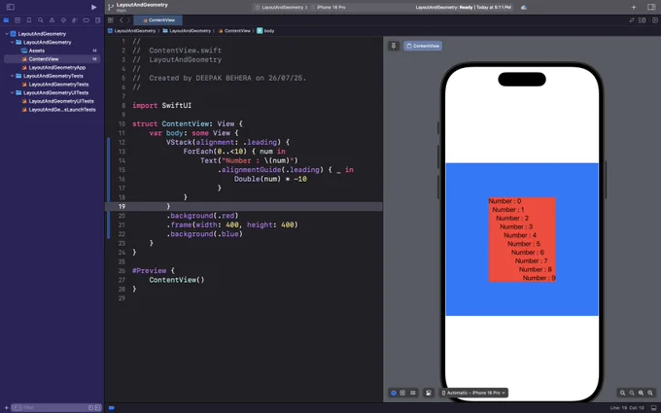Add an editor on the right
Image resolution: width=661 pixels, height=413 pixels.
653,20
